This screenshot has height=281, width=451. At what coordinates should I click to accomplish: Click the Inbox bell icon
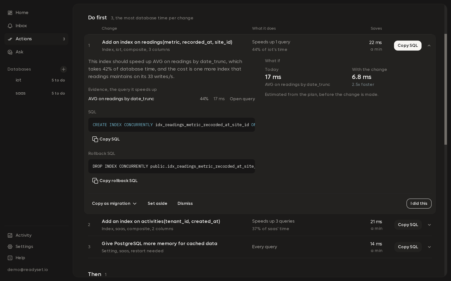(x=10, y=26)
